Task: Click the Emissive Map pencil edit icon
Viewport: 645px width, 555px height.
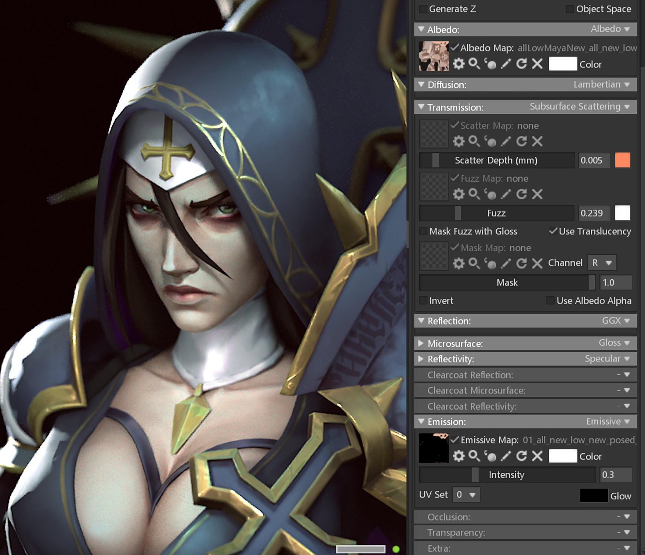Action: 506,456
